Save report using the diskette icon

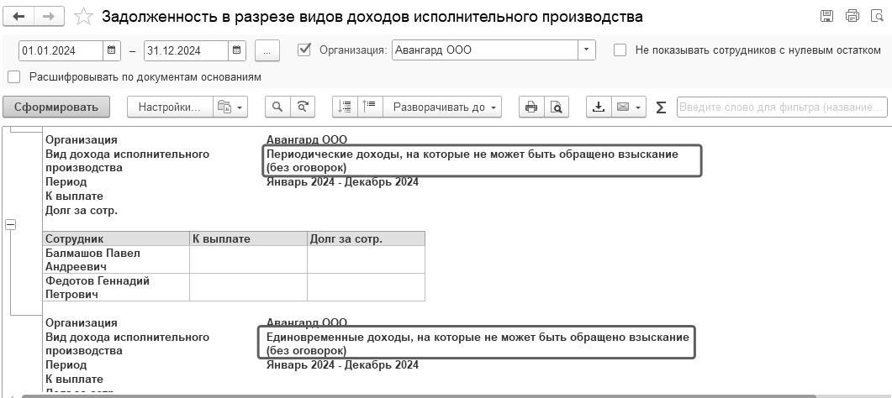[826, 16]
